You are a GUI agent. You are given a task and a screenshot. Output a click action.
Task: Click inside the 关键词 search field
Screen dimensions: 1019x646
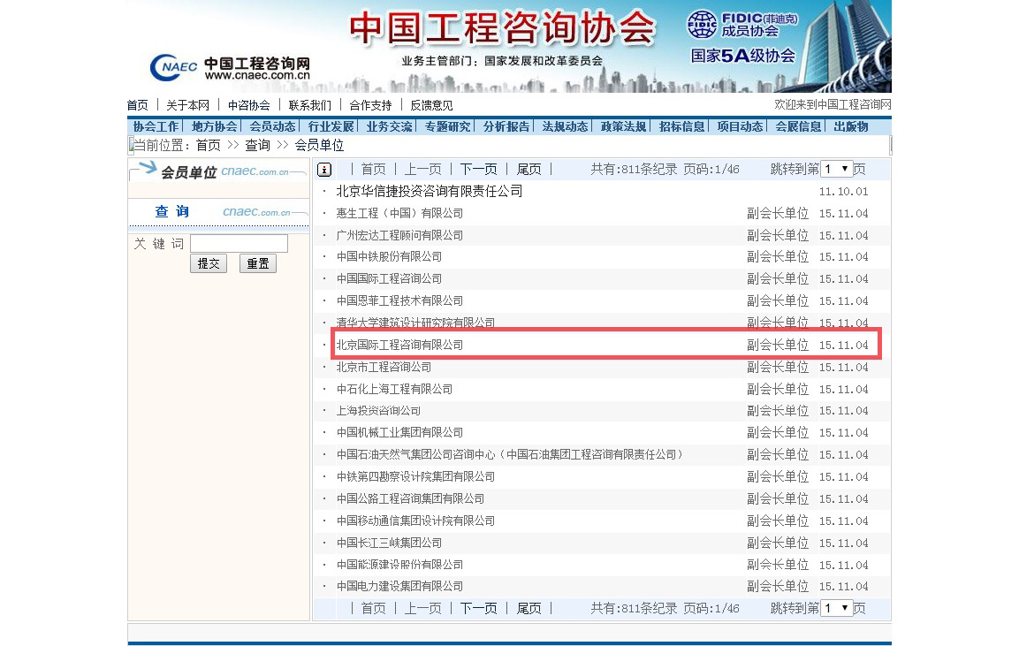(240, 244)
